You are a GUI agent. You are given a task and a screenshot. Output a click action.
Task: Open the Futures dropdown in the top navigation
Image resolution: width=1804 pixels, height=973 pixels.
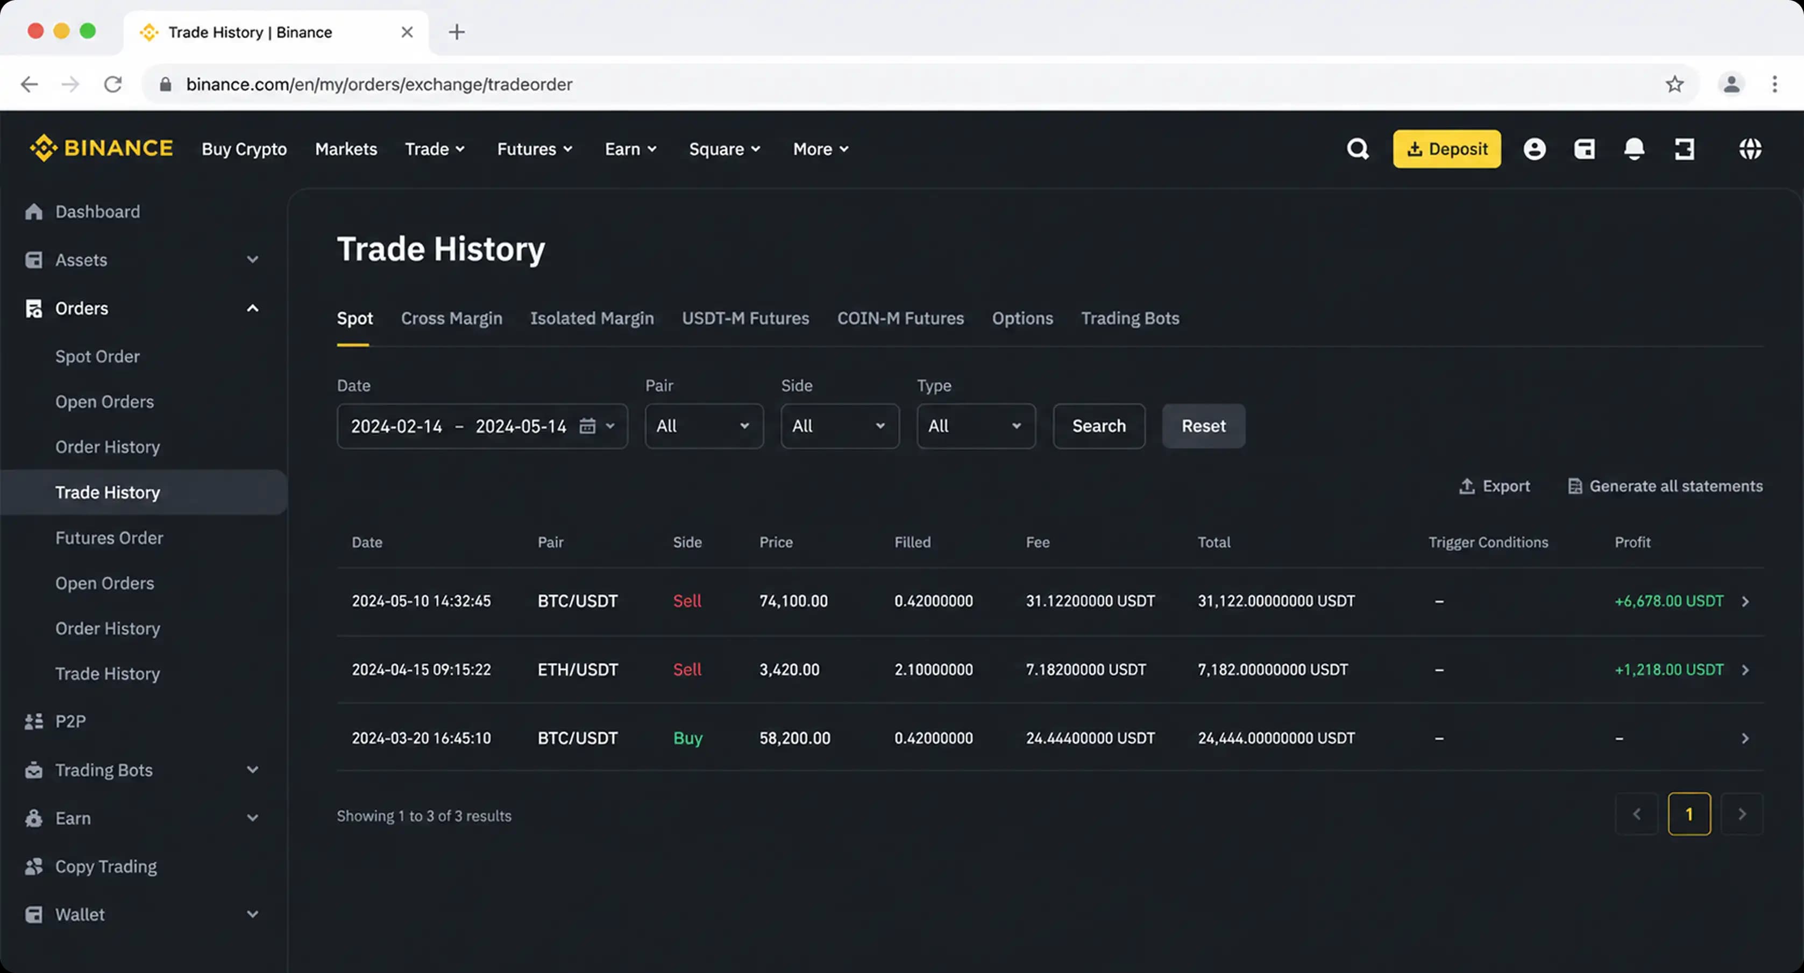point(535,149)
